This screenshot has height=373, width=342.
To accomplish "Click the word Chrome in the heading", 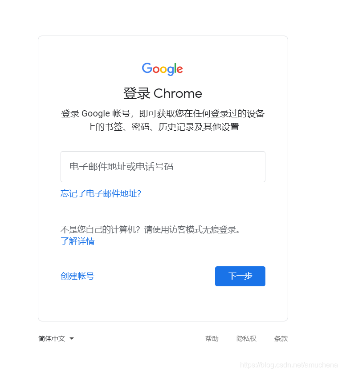I will 178,93.
